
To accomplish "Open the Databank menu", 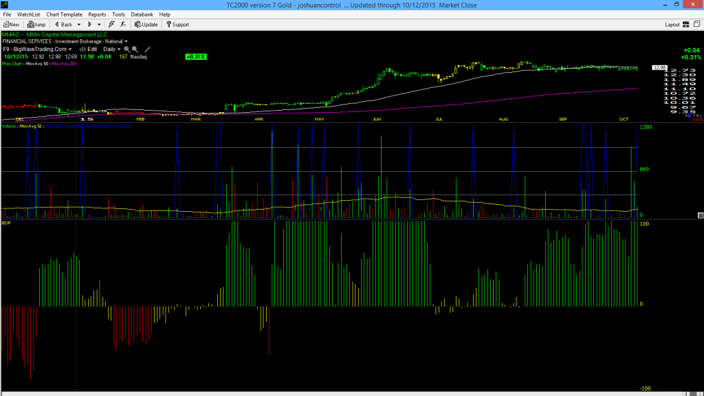I will (x=142, y=14).
